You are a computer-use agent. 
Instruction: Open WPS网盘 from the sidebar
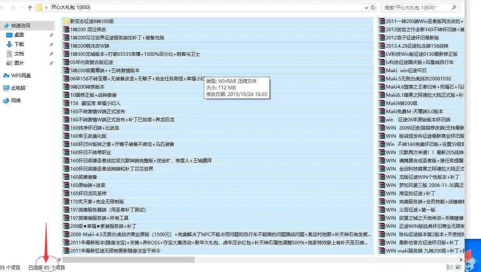[x=21, y=76]
